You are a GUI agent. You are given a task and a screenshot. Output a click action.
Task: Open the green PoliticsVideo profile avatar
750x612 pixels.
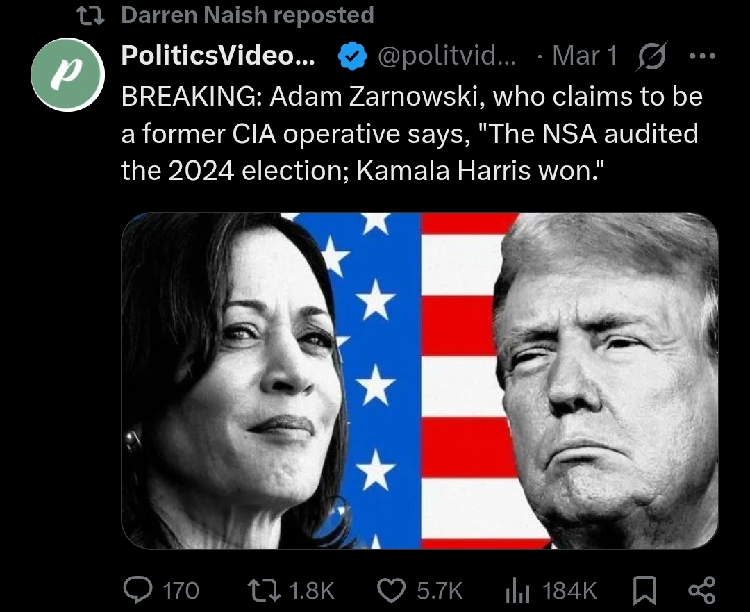(68, 74)
